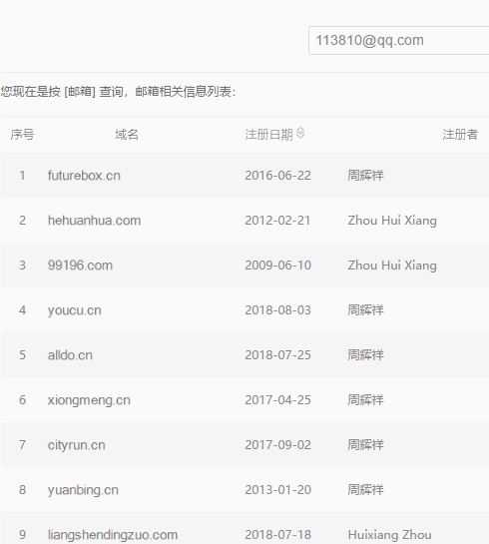Click date 2018-08-03 cell
489x544 pixels.
(x=277, y=310)
